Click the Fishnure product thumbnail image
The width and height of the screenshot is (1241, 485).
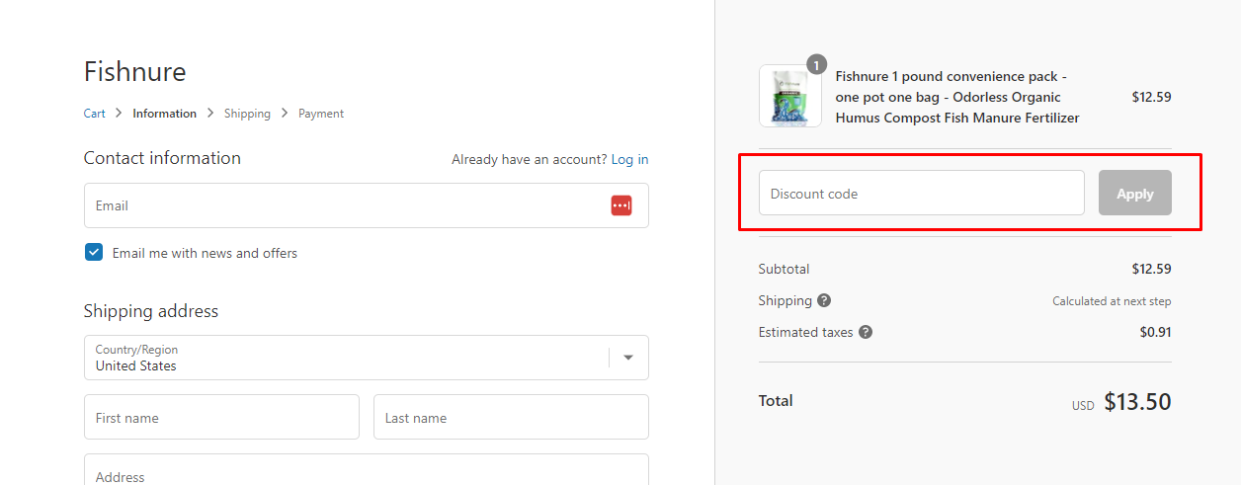790,96
